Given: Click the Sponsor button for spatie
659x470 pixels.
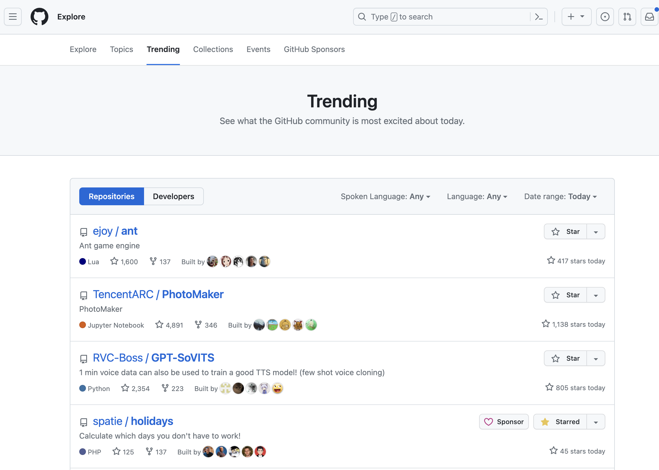Looking at the screenshot, I should [504, 422].
